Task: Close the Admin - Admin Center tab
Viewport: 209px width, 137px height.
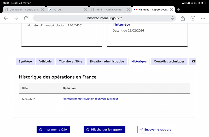Action: [x=129, y=10]
